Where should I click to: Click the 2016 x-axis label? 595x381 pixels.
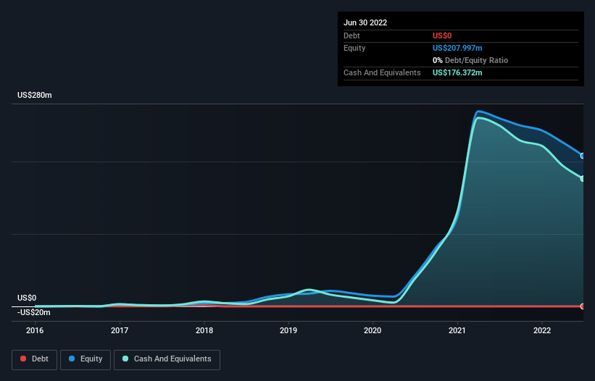[x=35, y=330]
